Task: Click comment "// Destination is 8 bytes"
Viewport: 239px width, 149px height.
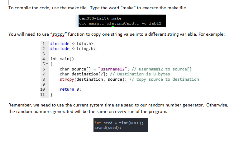Action: (x=140, y=74)
